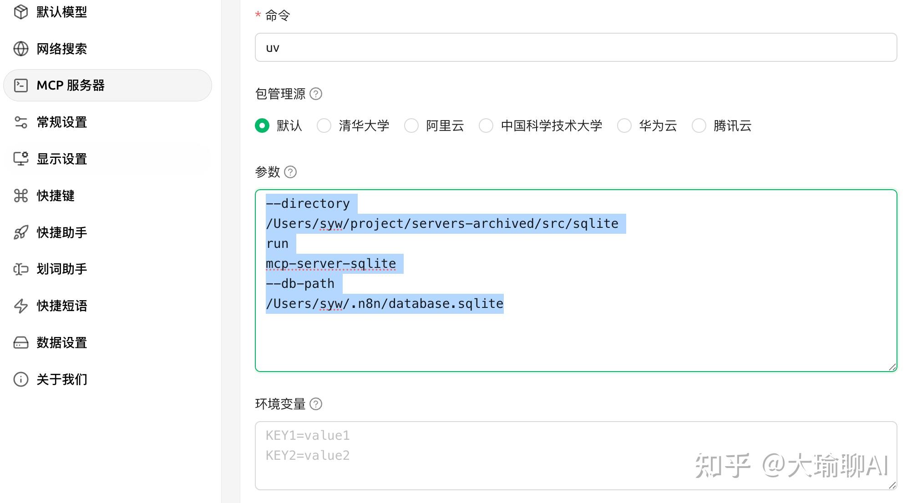Click the help icon next to 参数
912x503 pixels.
pos(290,172)
